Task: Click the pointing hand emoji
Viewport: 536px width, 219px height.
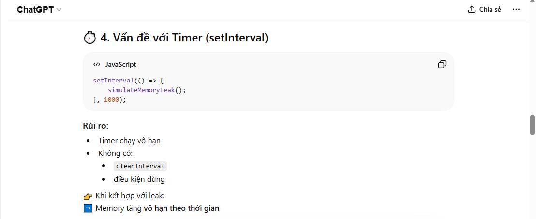Action: (x=88, y=196)
